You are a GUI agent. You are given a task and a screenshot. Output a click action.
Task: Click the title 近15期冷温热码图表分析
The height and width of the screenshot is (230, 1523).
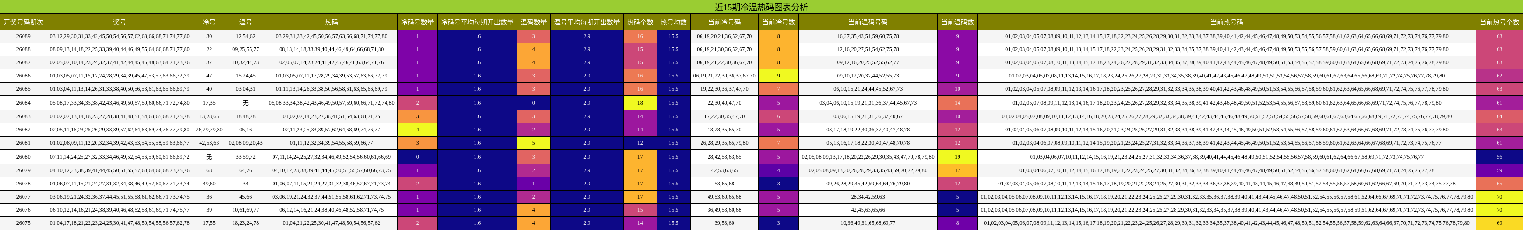tap(761, 7)
